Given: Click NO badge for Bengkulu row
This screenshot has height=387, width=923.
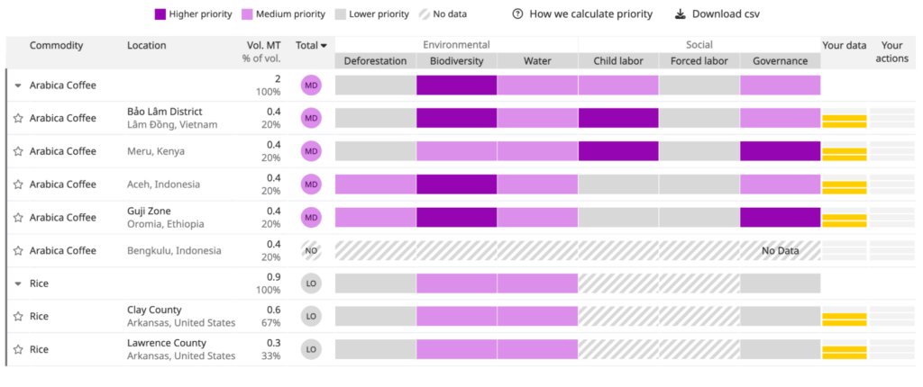Looking at the screenshot, I should coord(311,250).
